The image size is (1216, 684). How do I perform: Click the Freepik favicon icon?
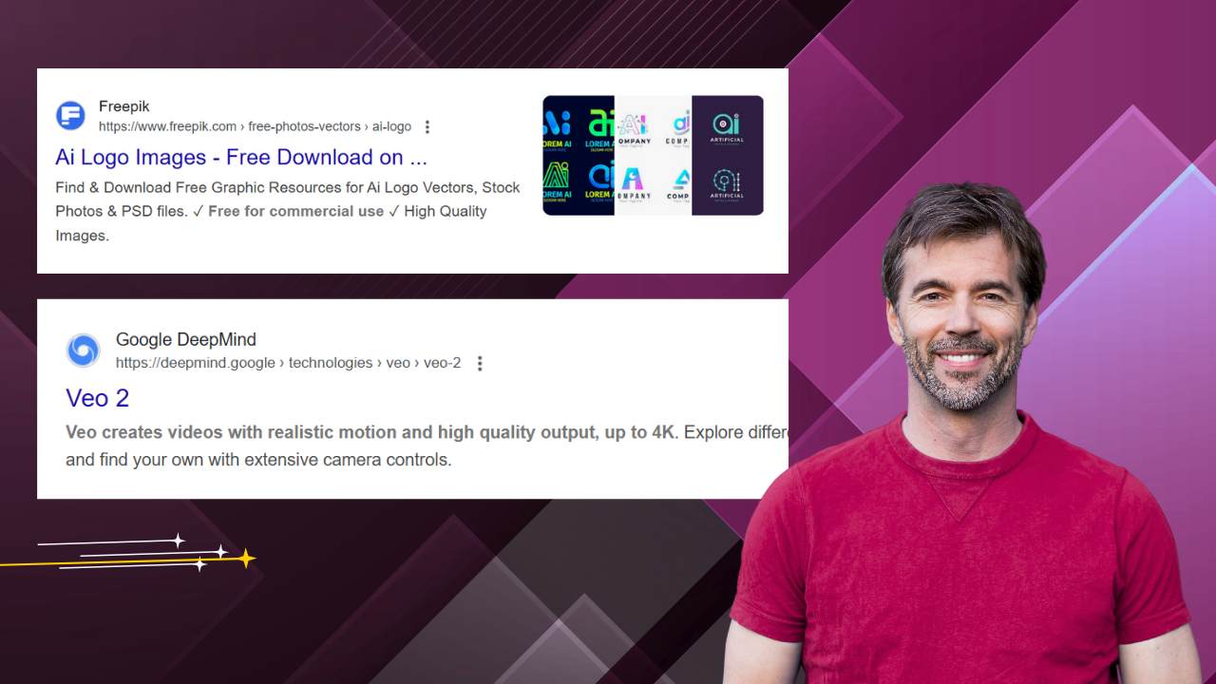coord(70,116)
